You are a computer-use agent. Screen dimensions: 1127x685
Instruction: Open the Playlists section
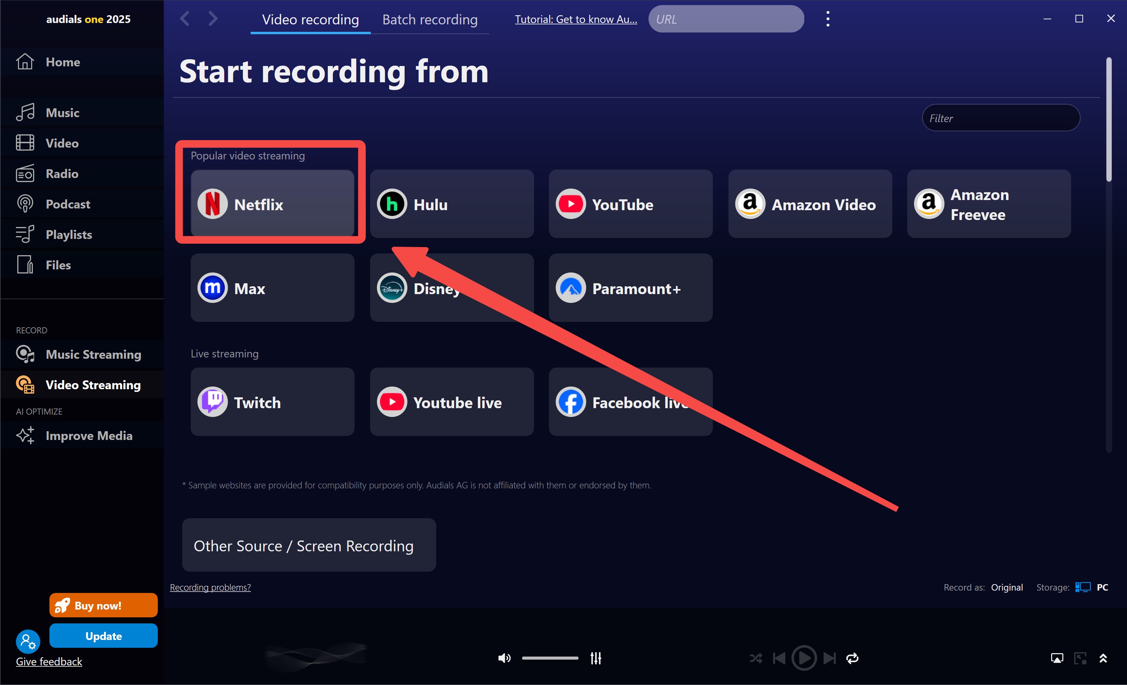pyautogui.click(x=82, y=235)
